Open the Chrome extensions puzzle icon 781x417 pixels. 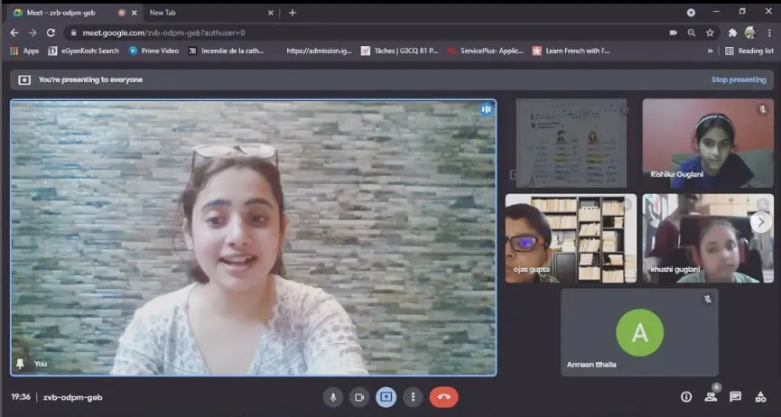pyautogui.click(x=732, y=32)
